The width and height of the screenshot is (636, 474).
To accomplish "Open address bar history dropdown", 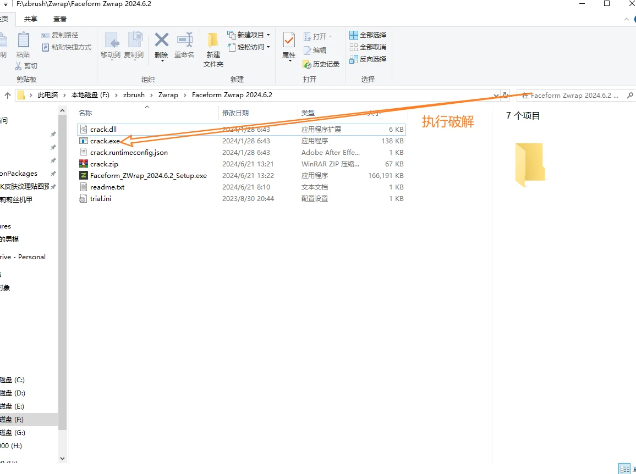I will point(496,96).
